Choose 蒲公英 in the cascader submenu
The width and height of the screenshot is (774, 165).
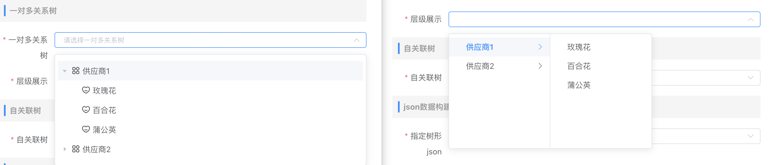click(x=579, y=85)
